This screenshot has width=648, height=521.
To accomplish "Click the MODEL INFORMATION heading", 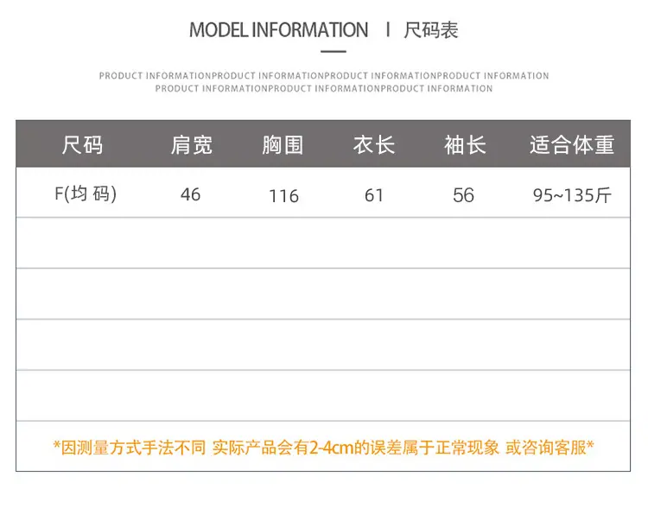I will [278, 30].
